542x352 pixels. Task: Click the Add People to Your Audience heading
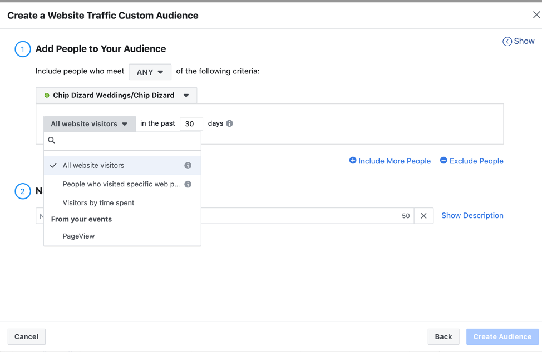[101, 49]
